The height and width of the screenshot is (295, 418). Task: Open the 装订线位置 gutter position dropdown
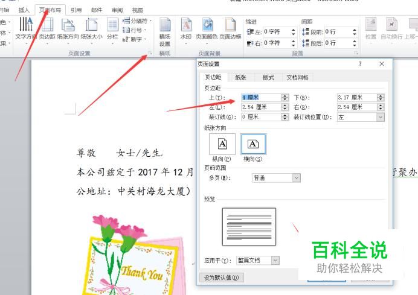[361, 117]
